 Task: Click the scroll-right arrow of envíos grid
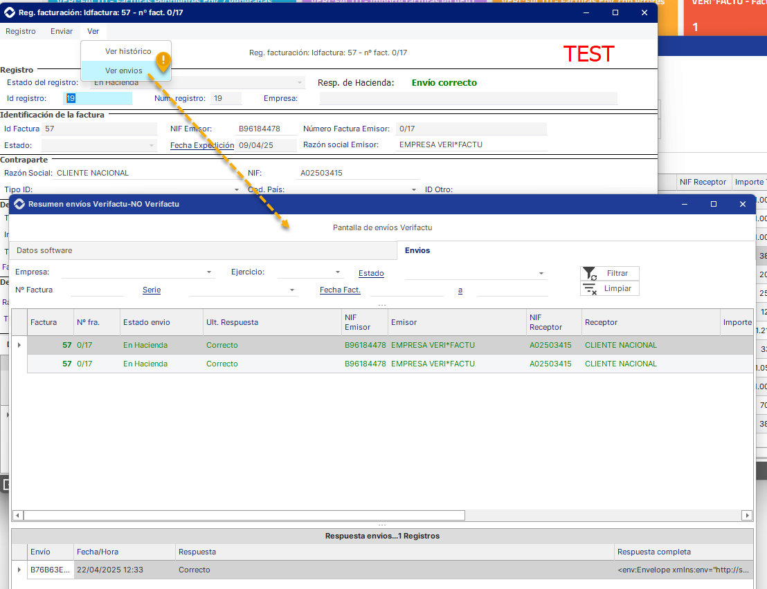tap(747, 515)
